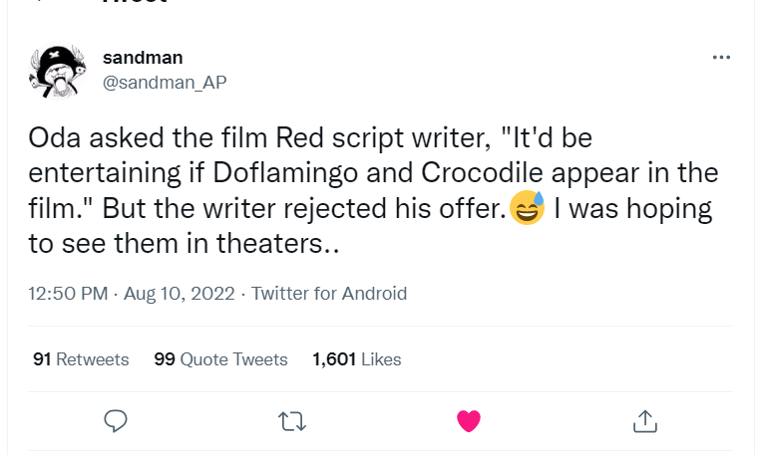The width and height of the screenshot is (757, 455).
Task: Show the 99 Quote Tweets
Action: [220, 359]
